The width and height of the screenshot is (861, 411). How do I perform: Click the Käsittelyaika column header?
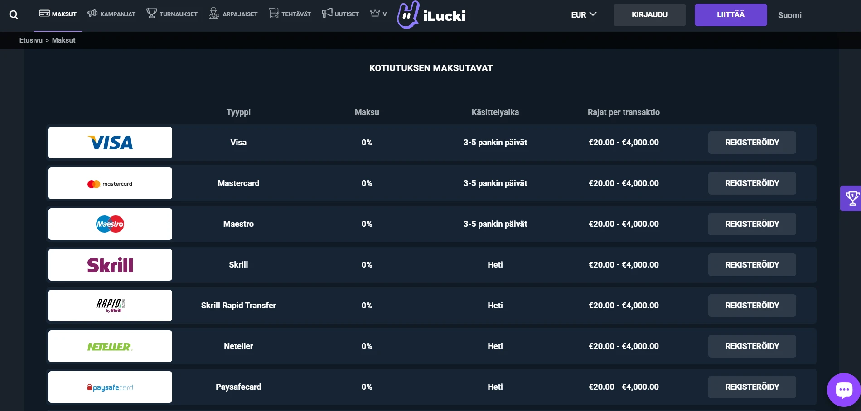tap(495, 112)
